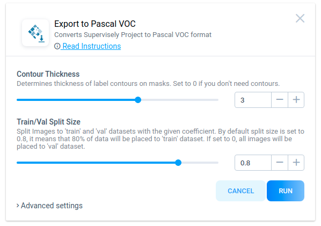Click the Train/Val Split slider handle
Image resolution: width=321 pixels, height=226 pixels.
pyautogui.click(x=178, y=163)
